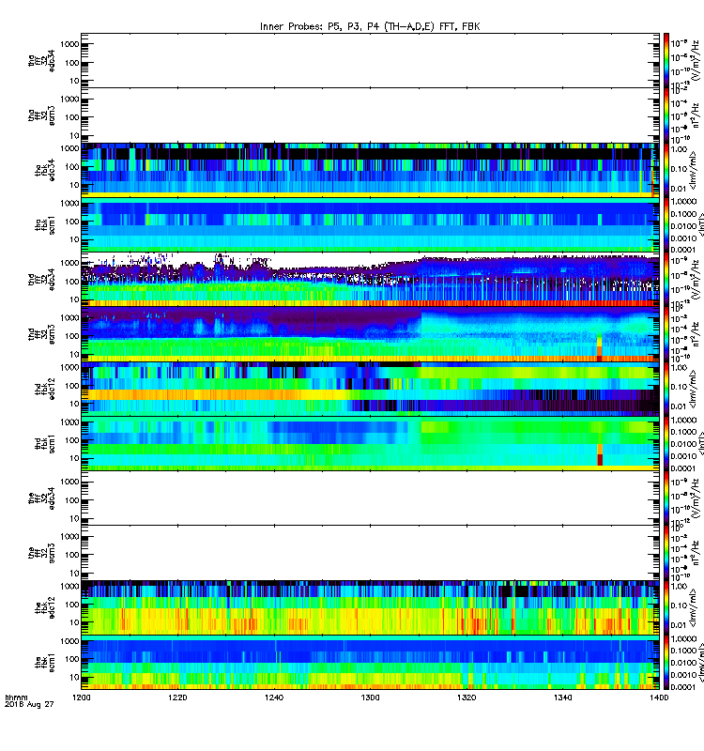
Task: Click the '2018 Aug 27' date label
Action: point(29,704)
